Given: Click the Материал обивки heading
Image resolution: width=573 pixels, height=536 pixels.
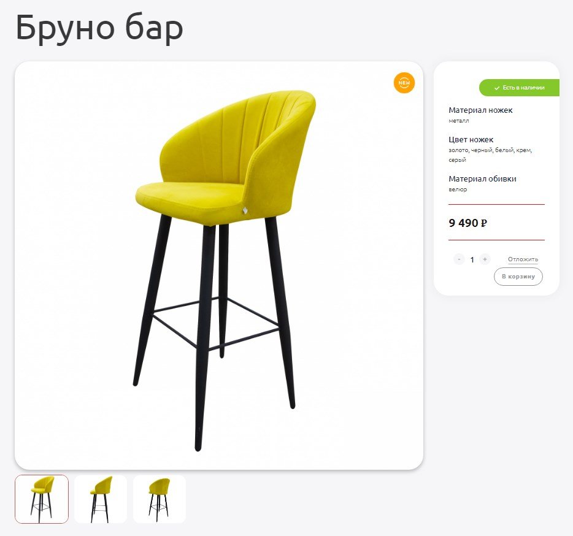Looking at the screenshot, I should (x=482, y=178).
